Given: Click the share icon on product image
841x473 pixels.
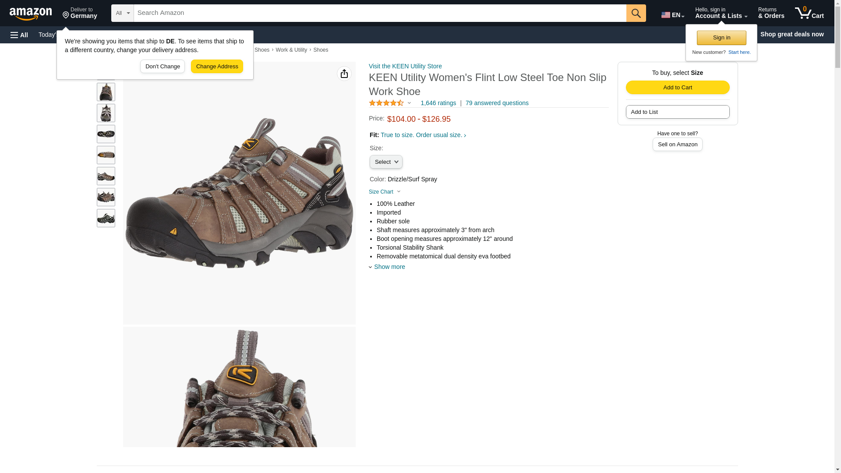Looking at the screenshot, I should tap(344, 74).
